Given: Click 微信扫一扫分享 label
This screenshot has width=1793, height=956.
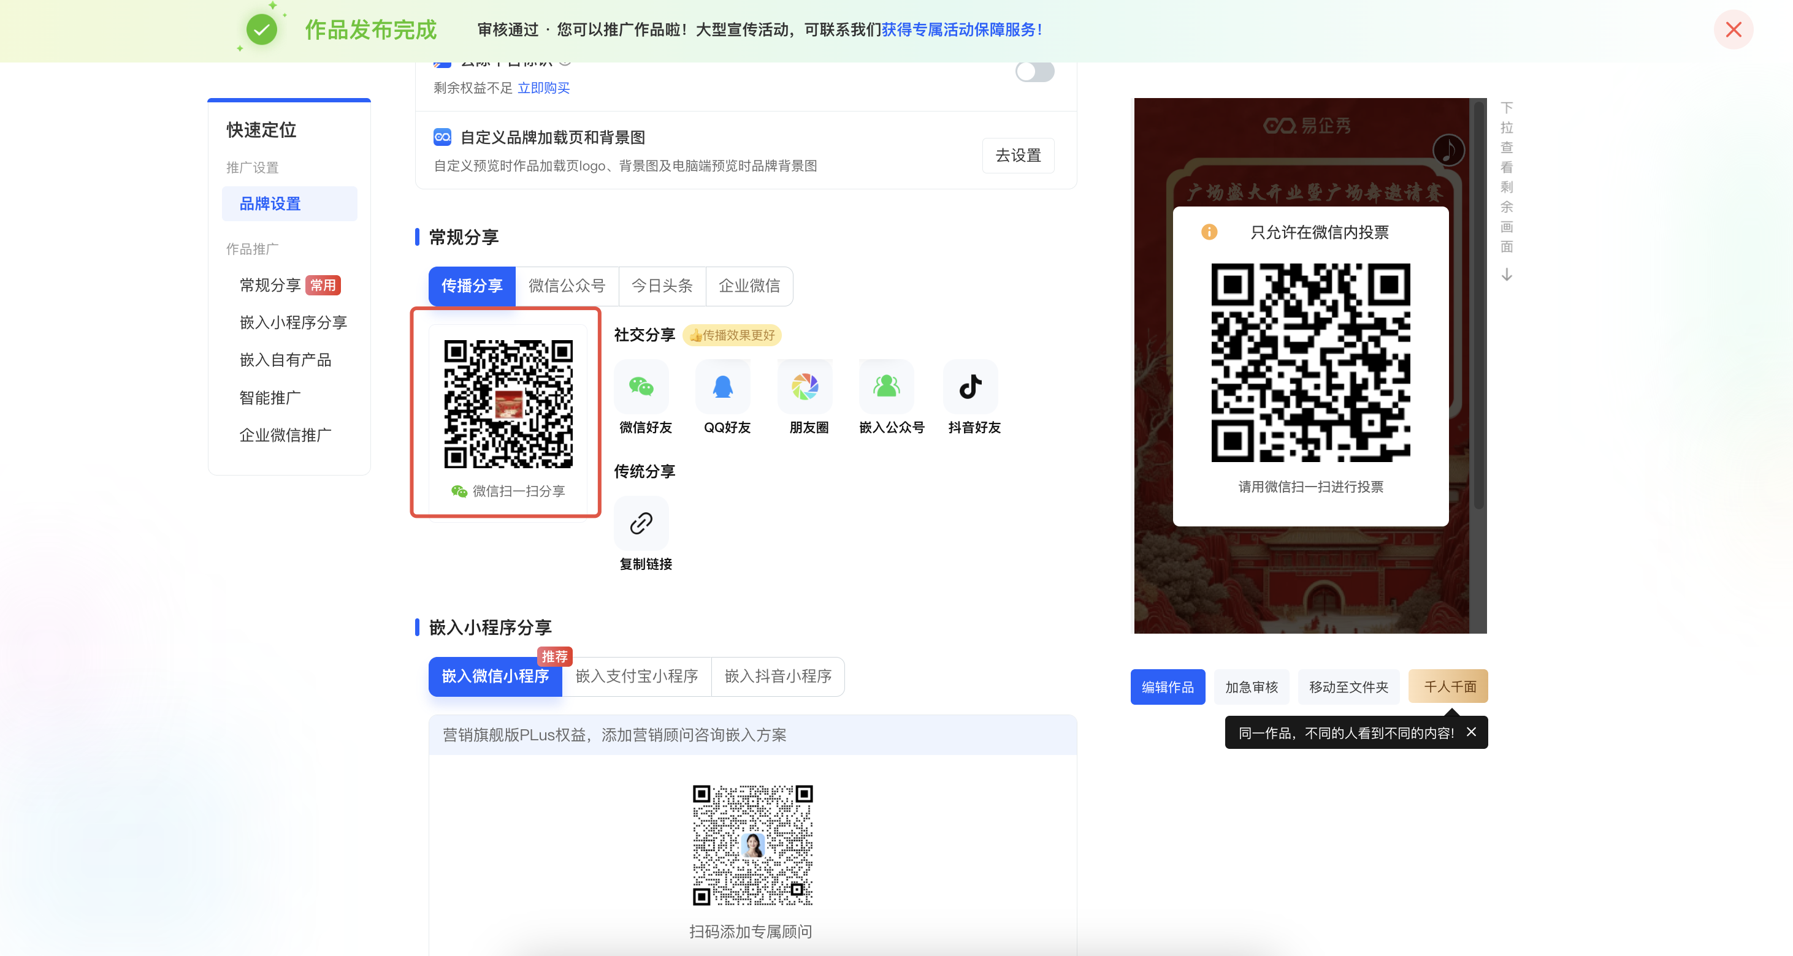Looking at the screenshot, I should [x=519, y=491].
